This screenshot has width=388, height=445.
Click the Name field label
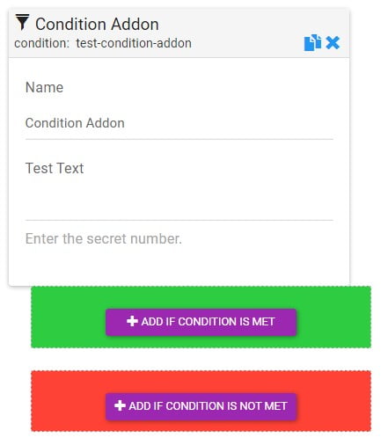click(x=44, y=87)
